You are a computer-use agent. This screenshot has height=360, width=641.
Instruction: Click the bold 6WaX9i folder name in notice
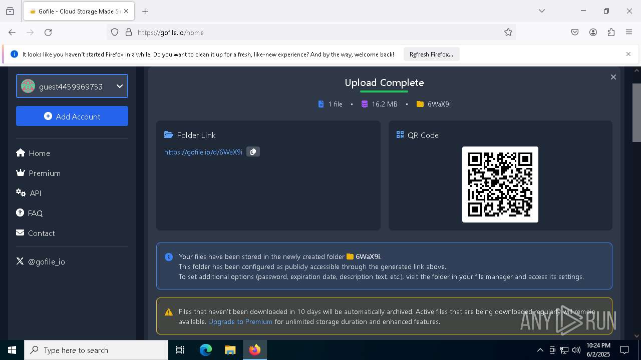point(368,256)
